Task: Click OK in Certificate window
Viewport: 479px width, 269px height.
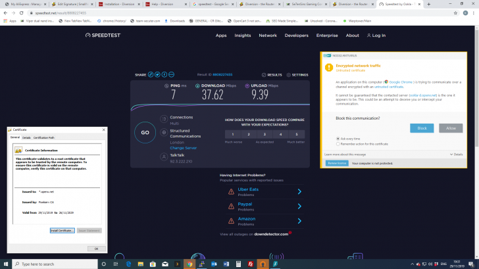Action: pyautogui.click(x=97, y=249)
